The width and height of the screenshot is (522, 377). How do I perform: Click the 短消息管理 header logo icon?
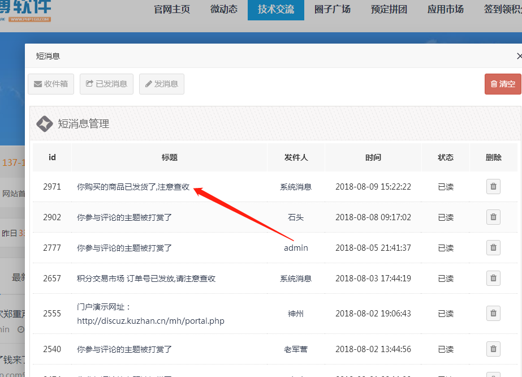point(45,123)
